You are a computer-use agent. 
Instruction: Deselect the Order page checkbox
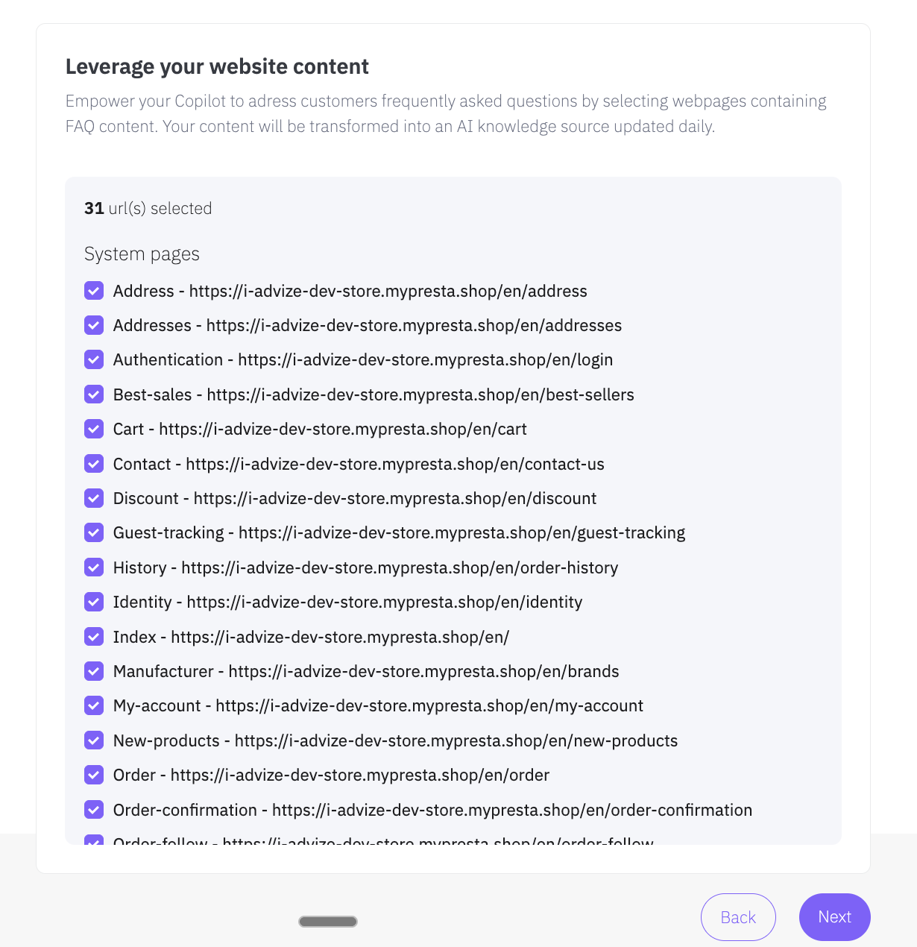coord(94,775)
